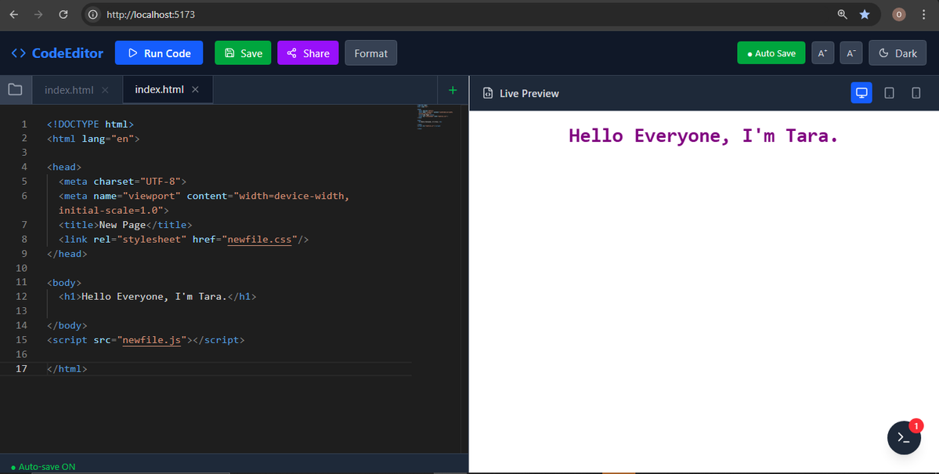Follow the newfile.js link in code

[x=151, y=340]
